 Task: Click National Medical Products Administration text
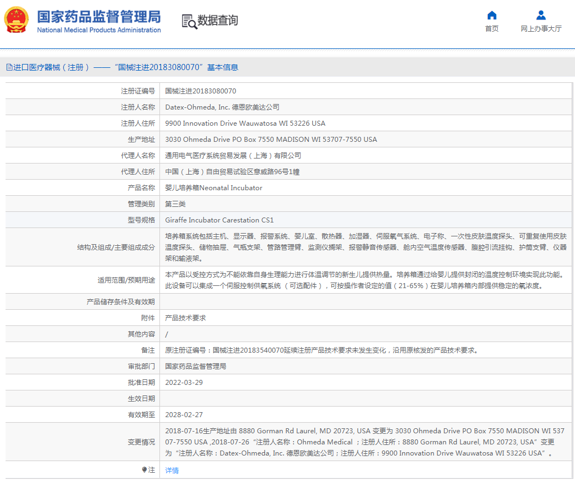click(x=99, y=30)
